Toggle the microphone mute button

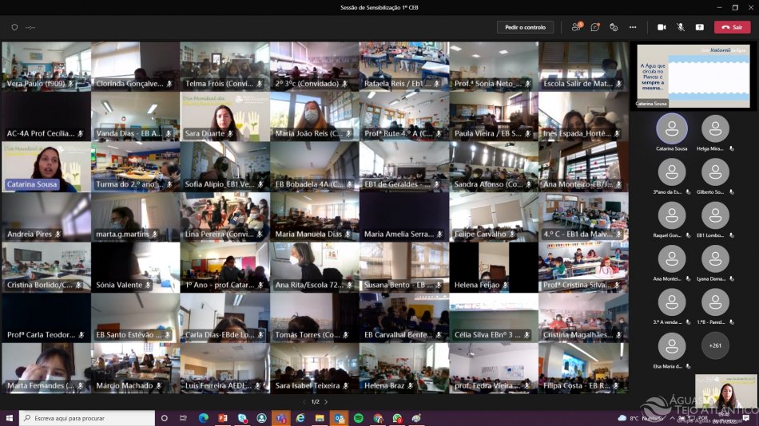click(x=681, y=27)
